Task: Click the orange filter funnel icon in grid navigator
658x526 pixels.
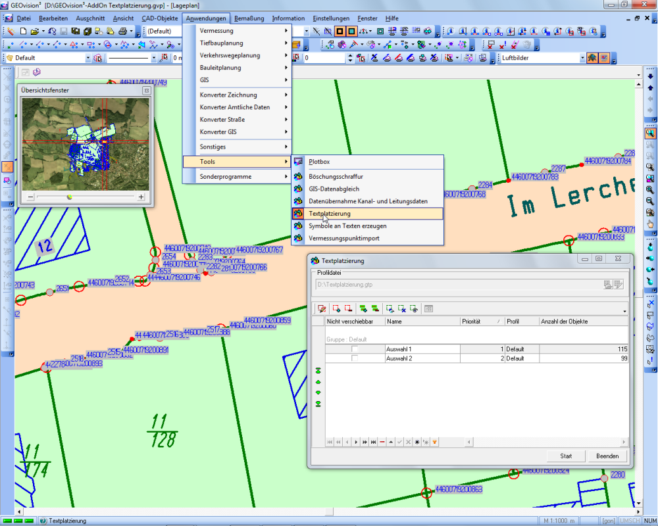Action: click(x=435, y=442)
